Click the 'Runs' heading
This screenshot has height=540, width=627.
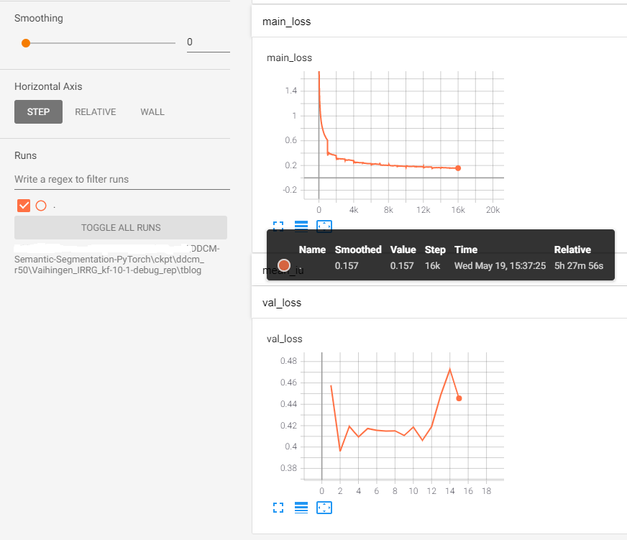click(x=26, y=155)
